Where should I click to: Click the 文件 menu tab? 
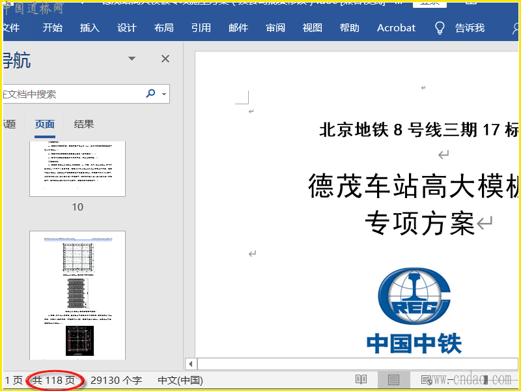coord(11,27)
